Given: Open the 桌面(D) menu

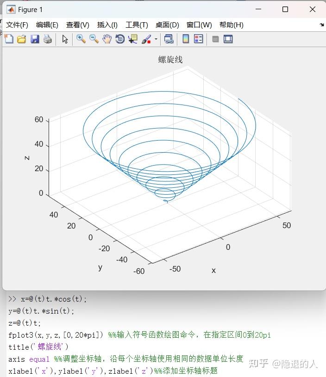Looking at the screenshot, I should [x=167, y=25].
